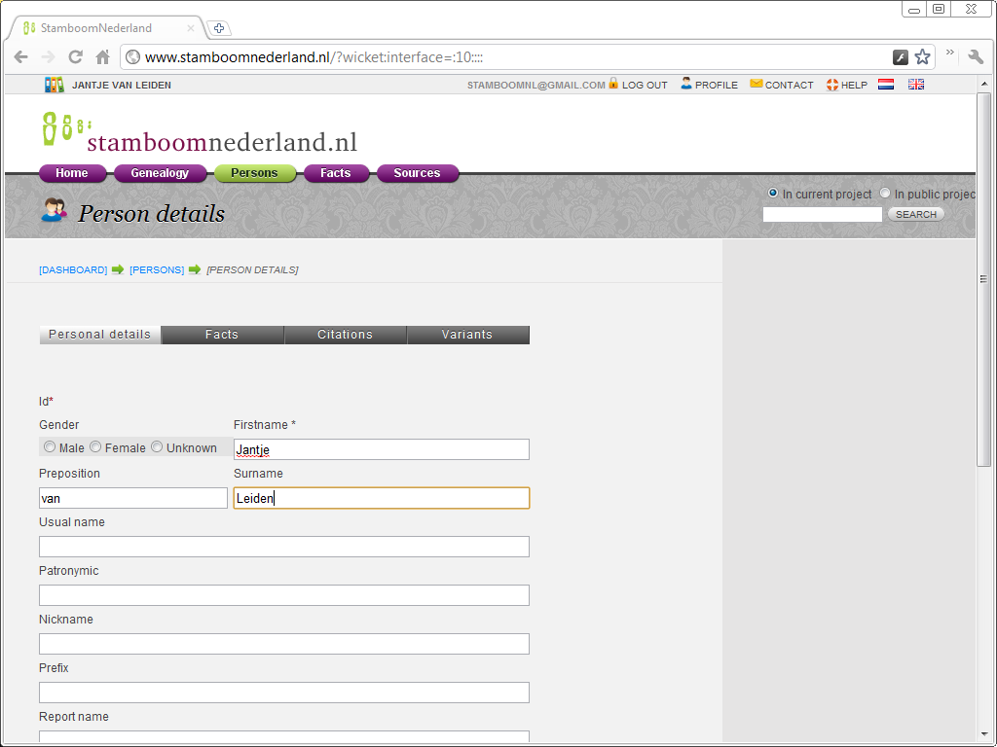This screenshot has height=747, width=997.
Task: Click the browser address bar URL
Action: pos(314,57)
